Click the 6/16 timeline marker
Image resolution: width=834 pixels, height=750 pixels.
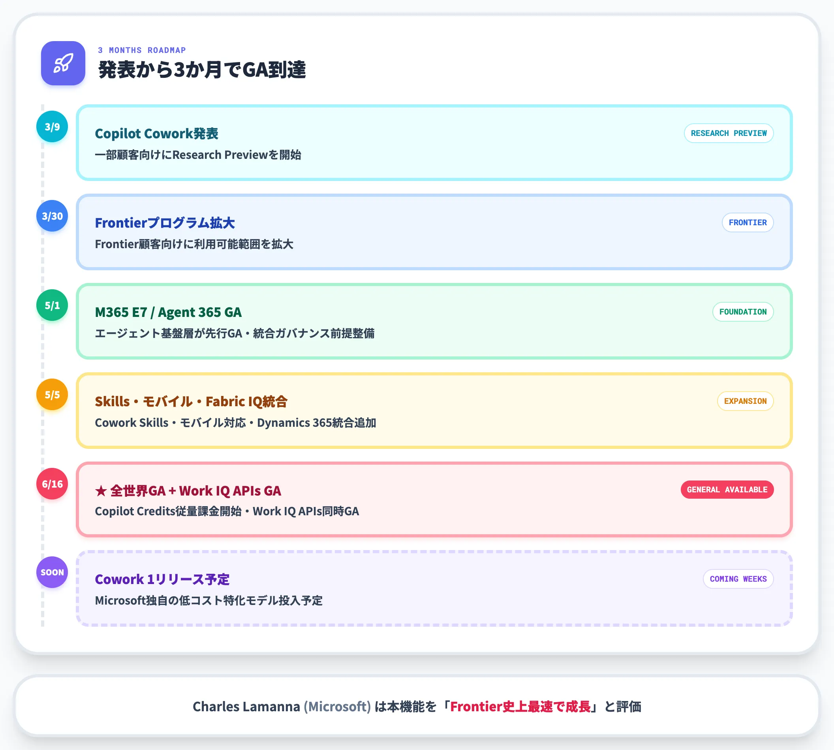(52, 484)
